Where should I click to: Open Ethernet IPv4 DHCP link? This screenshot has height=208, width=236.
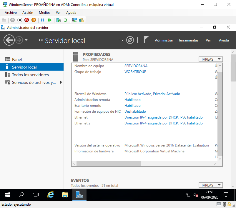click(163, 117)
